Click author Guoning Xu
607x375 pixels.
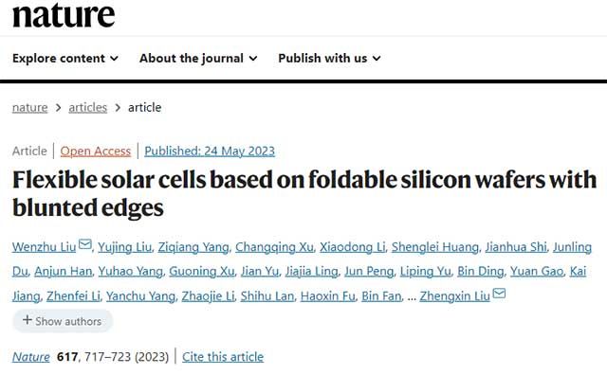click(202, 272)
